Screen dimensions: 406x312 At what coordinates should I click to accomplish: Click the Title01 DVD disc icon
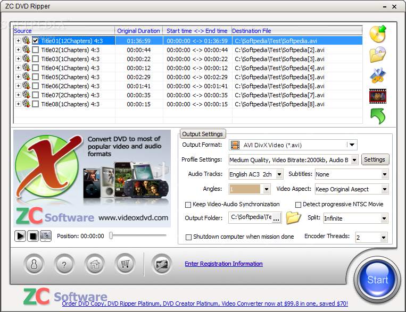(26, 40)
